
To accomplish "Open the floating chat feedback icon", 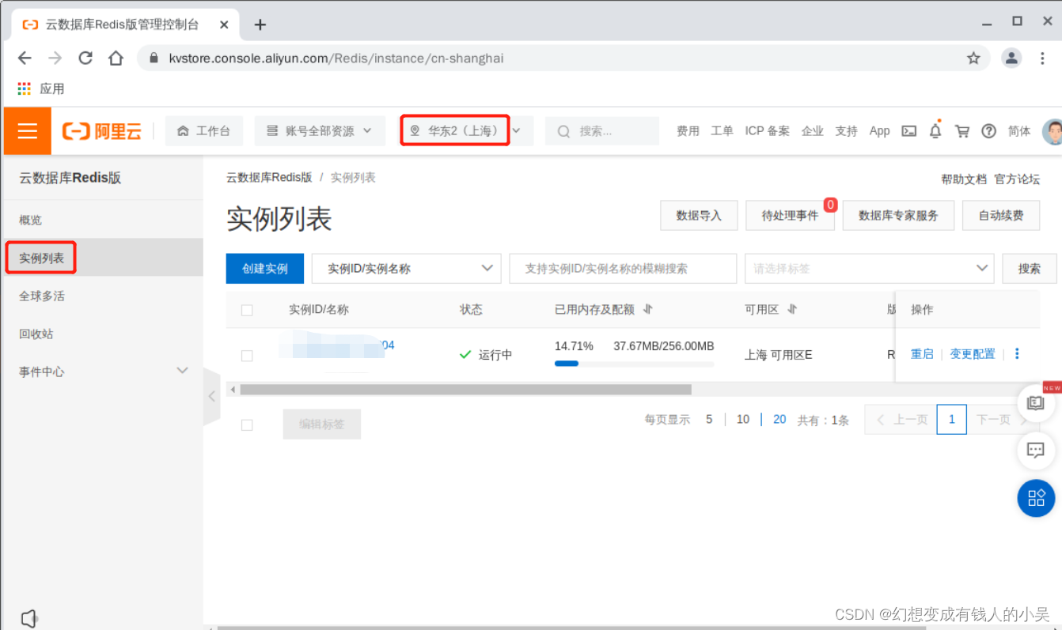I will point(1035,451).
